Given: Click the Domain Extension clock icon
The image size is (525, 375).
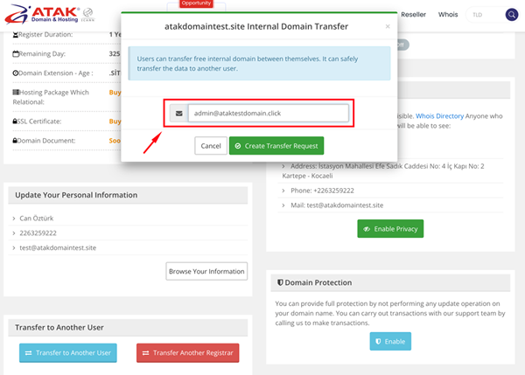Looking at the screenshot, I should (x=16, y=73).
